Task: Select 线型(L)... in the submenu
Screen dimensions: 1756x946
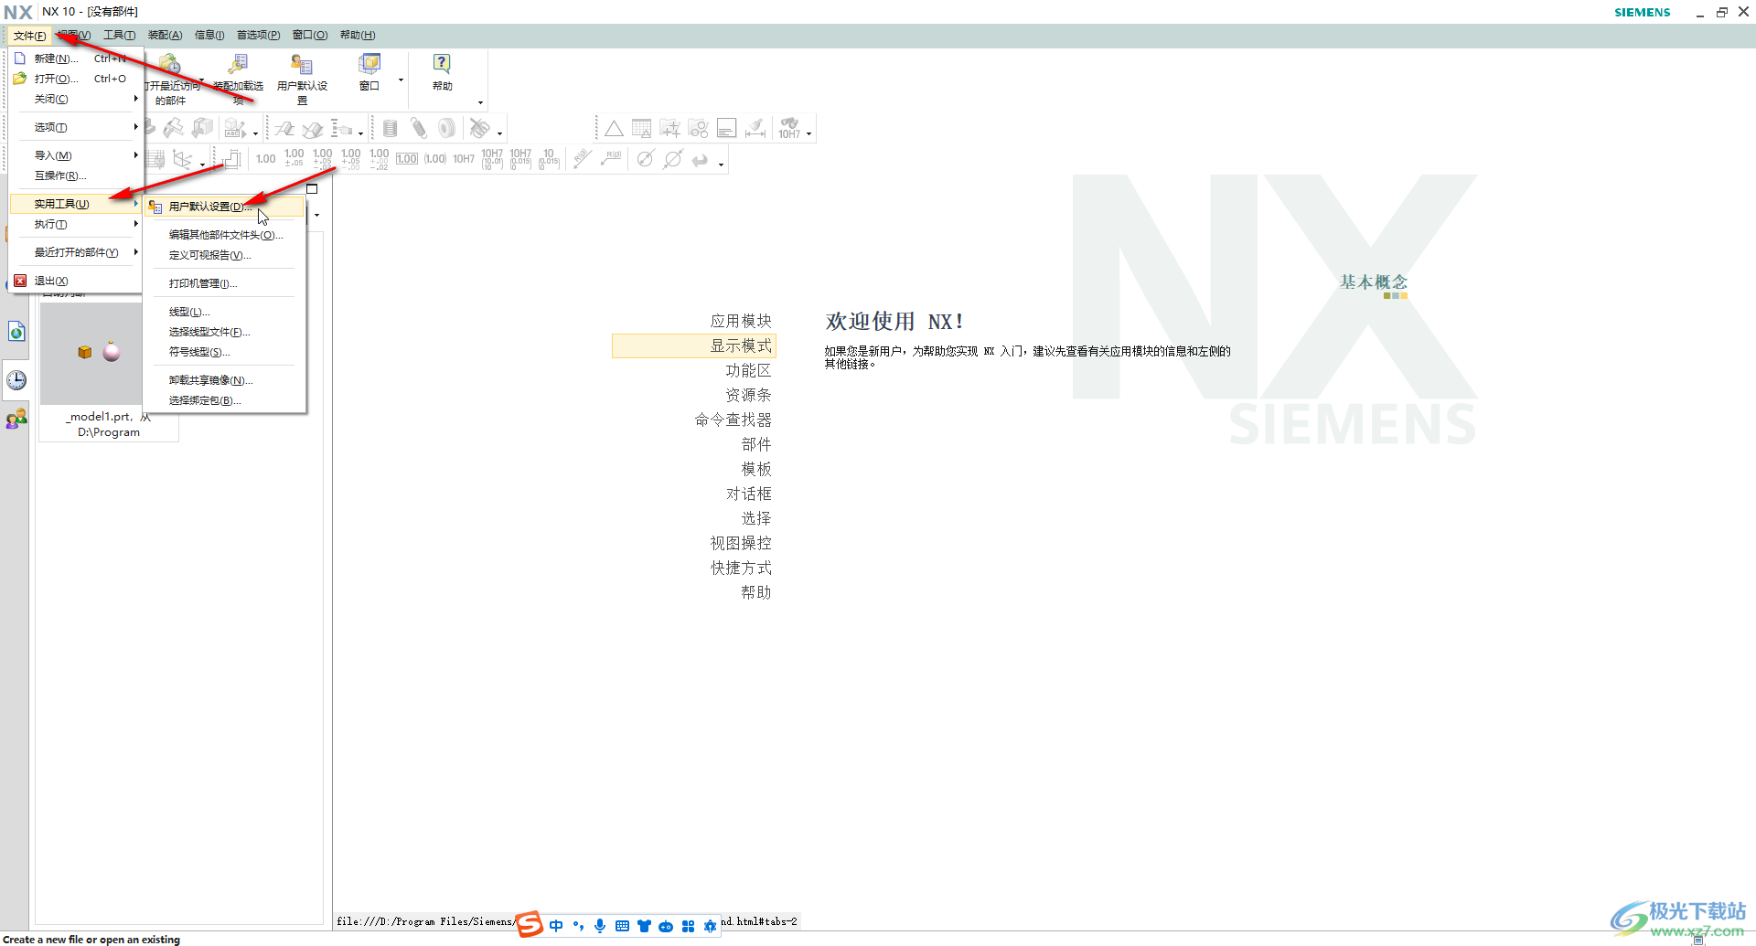Action: pos(225,312)
